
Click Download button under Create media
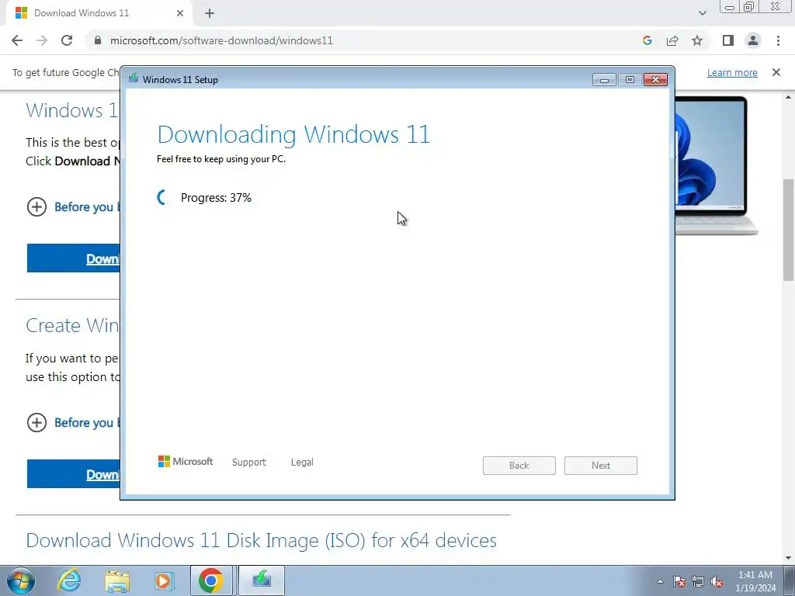coord(74,474)
